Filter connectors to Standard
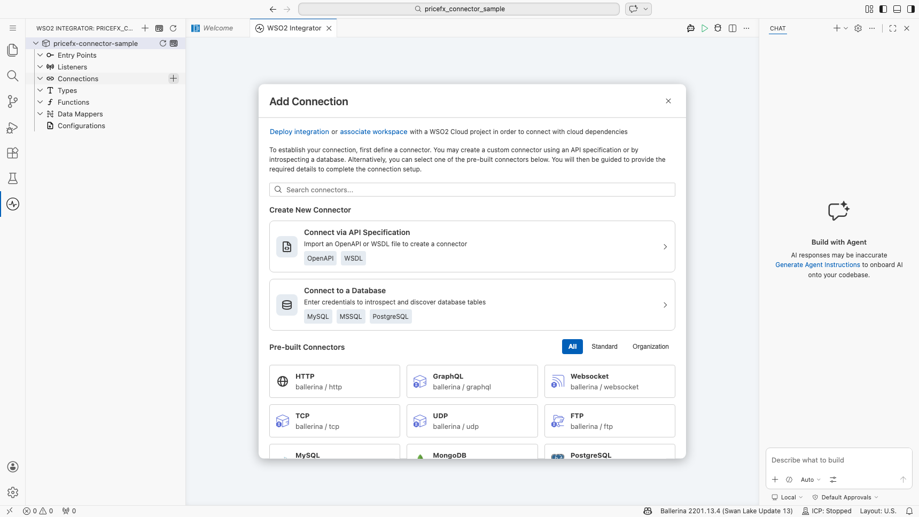The height and width of the screenshot is (517, 919). click(x=604, y=347)
